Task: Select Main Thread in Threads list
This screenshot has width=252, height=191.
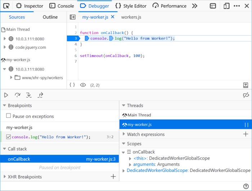Action: coord(139,115)
